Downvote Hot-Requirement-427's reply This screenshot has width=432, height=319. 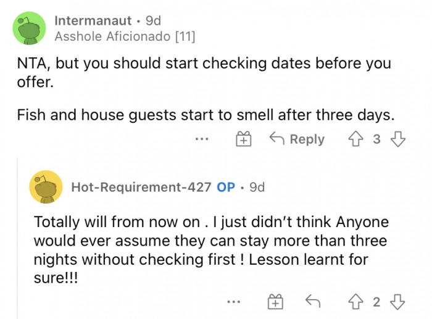click(398, 301)
